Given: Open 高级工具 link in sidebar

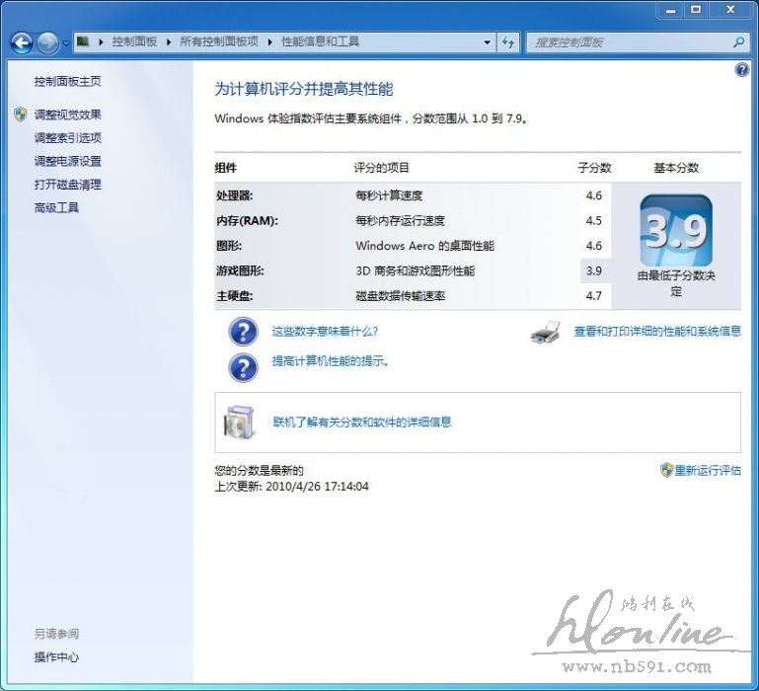Looking at the screenshot, I should pos(56,208).
